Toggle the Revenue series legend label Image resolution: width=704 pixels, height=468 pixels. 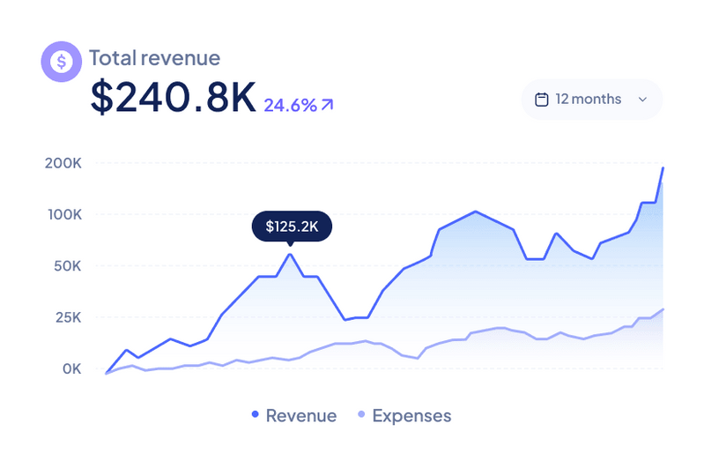coord(300,416)
